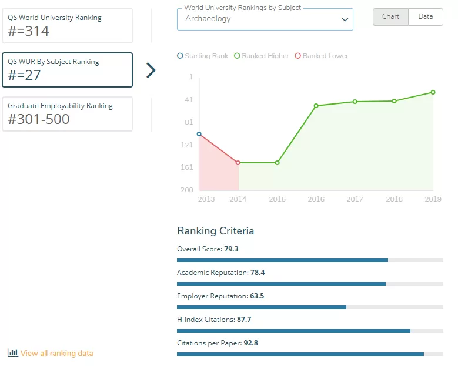
Task: Switch to the Data view toggle
Action: click(x=426, y=17)
